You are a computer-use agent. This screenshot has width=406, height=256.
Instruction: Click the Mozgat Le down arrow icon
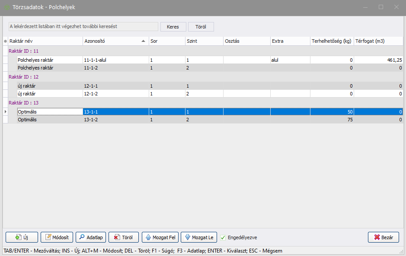(187, 237)
